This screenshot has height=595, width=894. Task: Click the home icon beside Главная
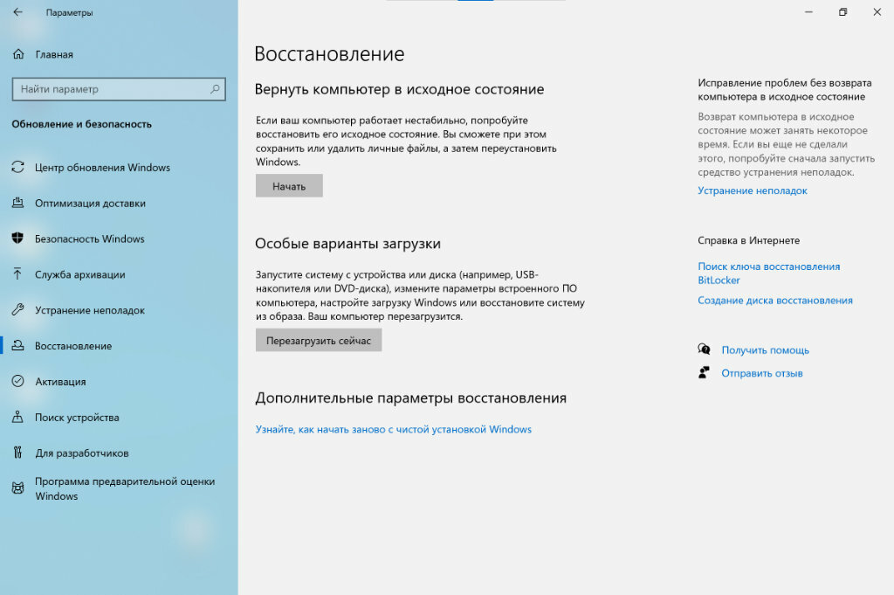pos(18,54)
